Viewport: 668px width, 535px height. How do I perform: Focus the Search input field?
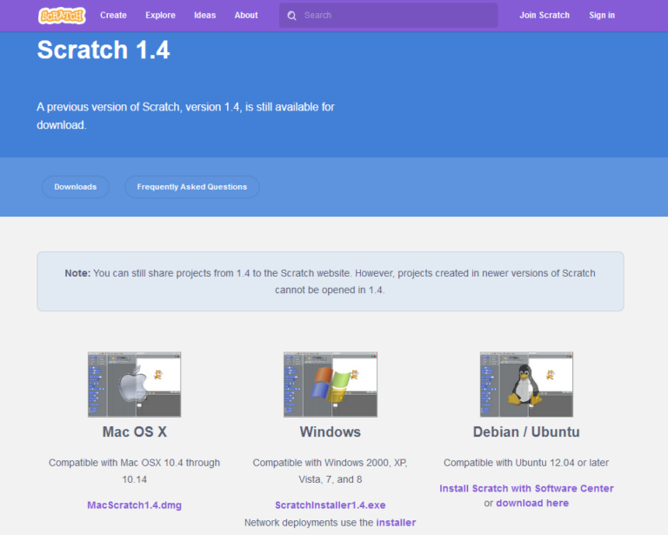pos(396,16)
